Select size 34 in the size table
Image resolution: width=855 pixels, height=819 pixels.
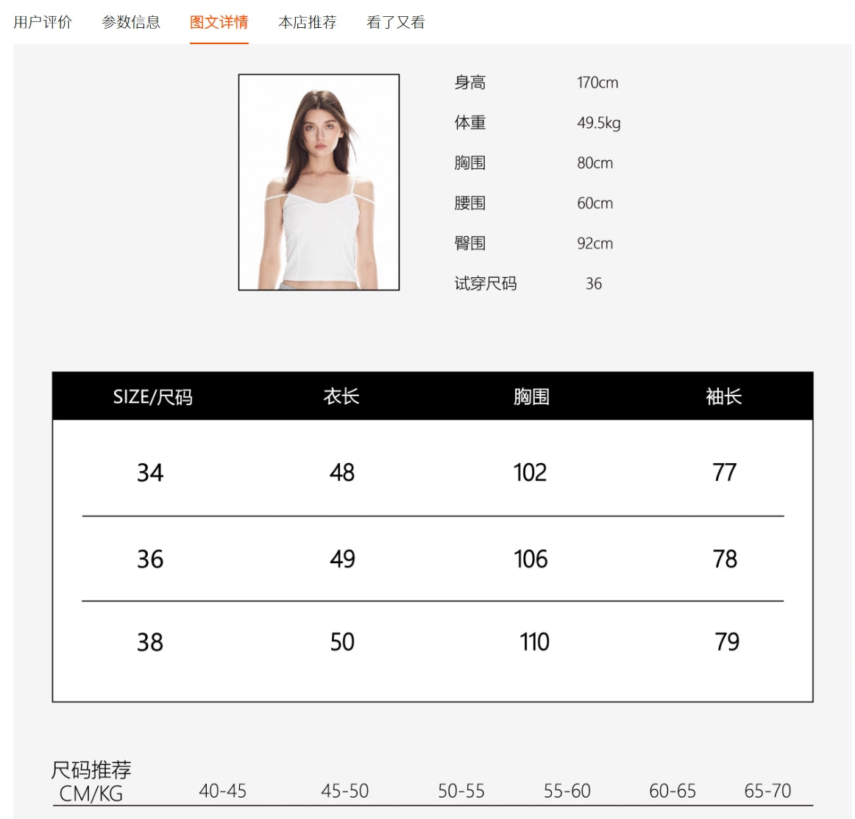[x=150, y=473]
